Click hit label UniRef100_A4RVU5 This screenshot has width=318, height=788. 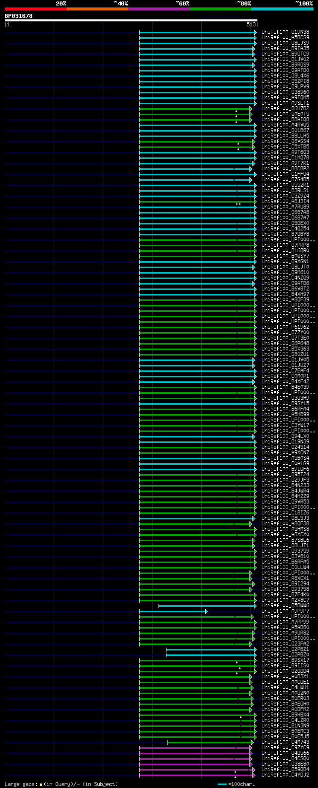click(x=285, y=125)
